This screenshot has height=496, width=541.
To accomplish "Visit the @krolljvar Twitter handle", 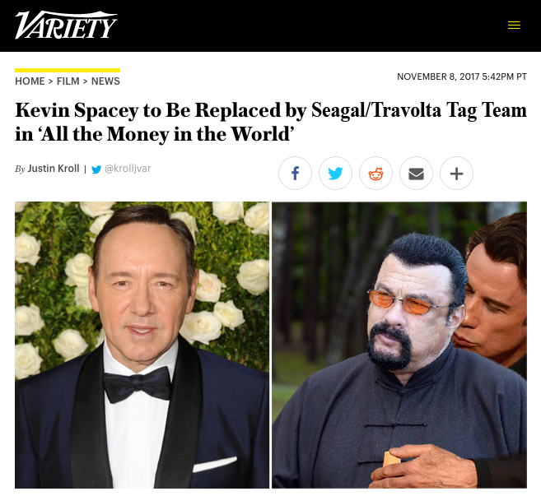I will 128,169.
